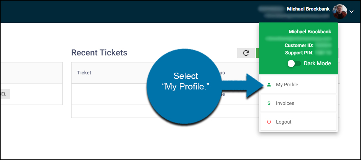Click Michael Brockbank name in green panel

click(x=310, y=32)
